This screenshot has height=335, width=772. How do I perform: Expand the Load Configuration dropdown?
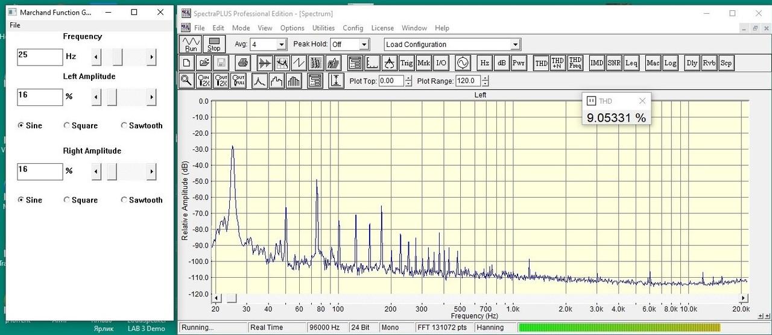[x=515, y=45]
